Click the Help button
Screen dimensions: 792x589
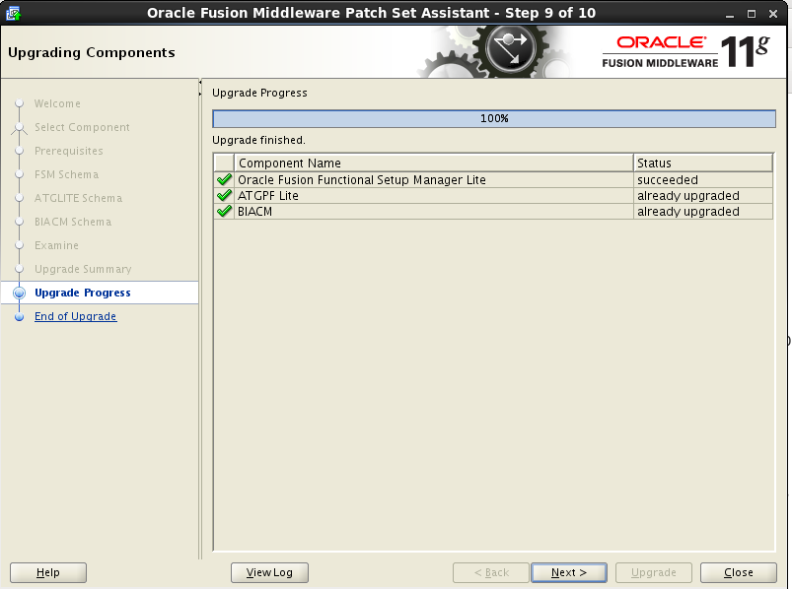48,572
